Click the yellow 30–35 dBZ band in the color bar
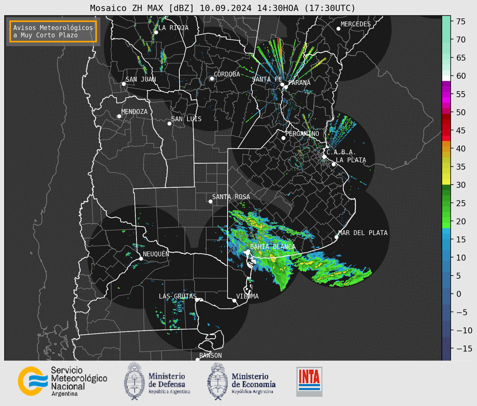The image size is (477, 406). click(x=446, y=176)
